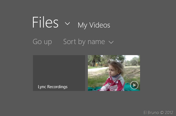176x116 pixels.
Task: Click the Files heading title
Action: point(45,23)
